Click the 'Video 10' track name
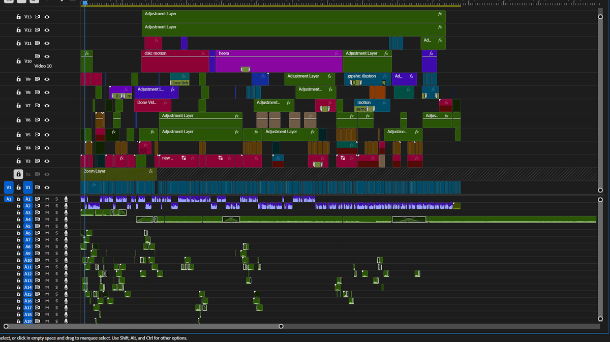The width and height of the screenshot is (610, 342). point(43,66)
